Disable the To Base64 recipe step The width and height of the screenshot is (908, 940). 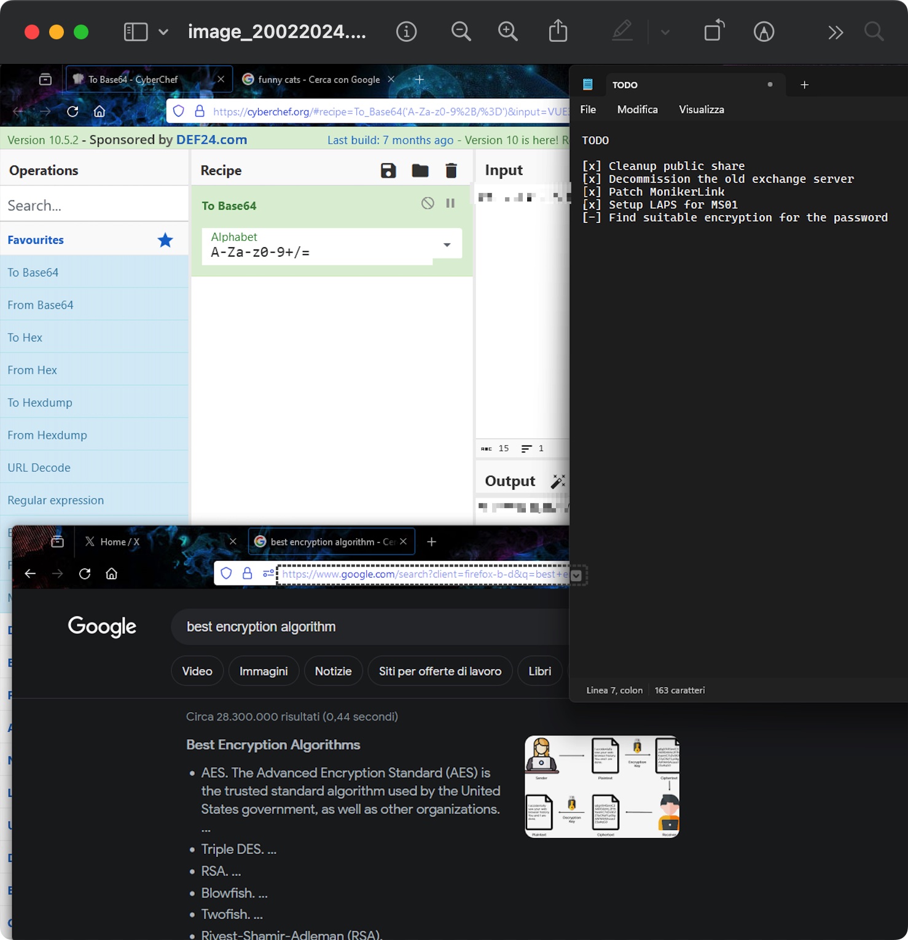click(x=428, y=203)
